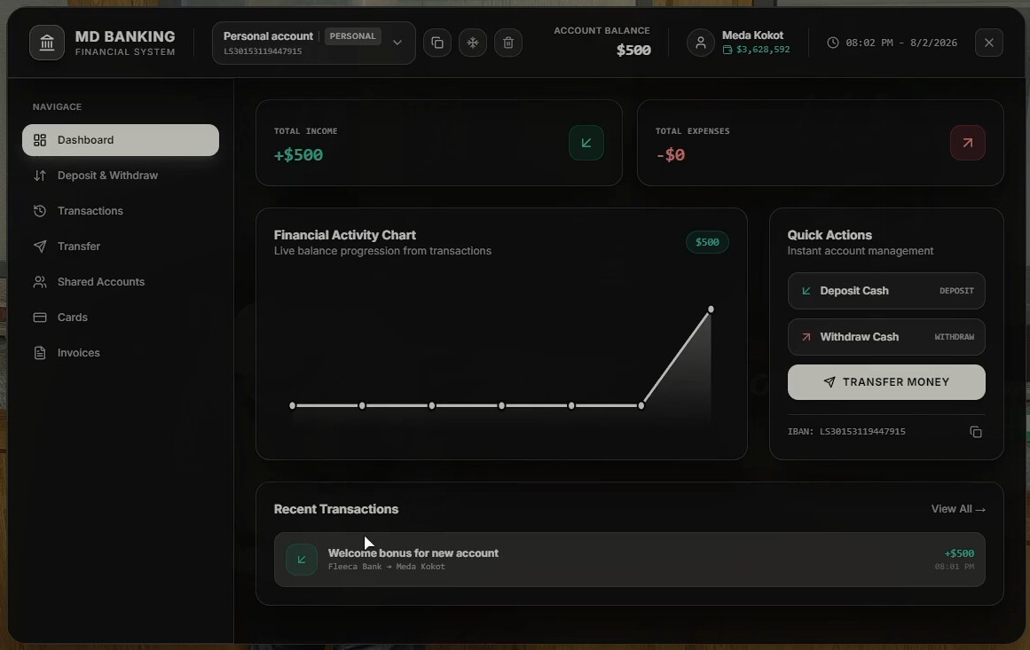
Task: Copy IBAN icon in Quick Actions
Action: (x=976, y=432)
